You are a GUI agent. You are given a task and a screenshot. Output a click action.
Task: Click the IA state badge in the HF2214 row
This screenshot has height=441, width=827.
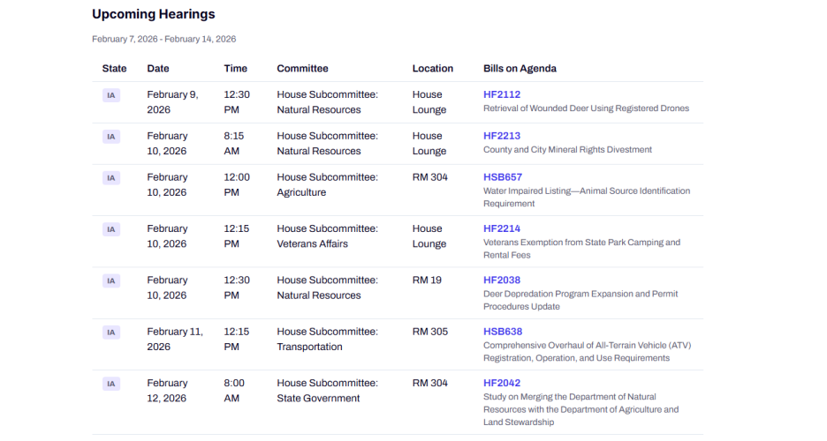click(x=111, y=229)
